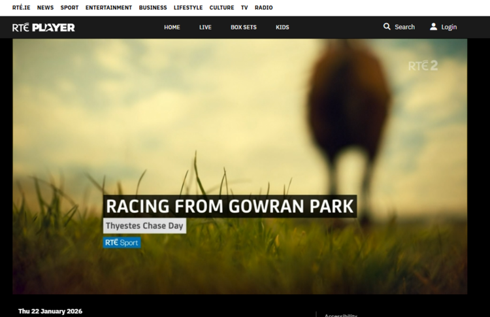The width and height of the screenshot is (490, 317).
Task: Click the Thu 22 January 2026 date
Action: coord(50,311)
